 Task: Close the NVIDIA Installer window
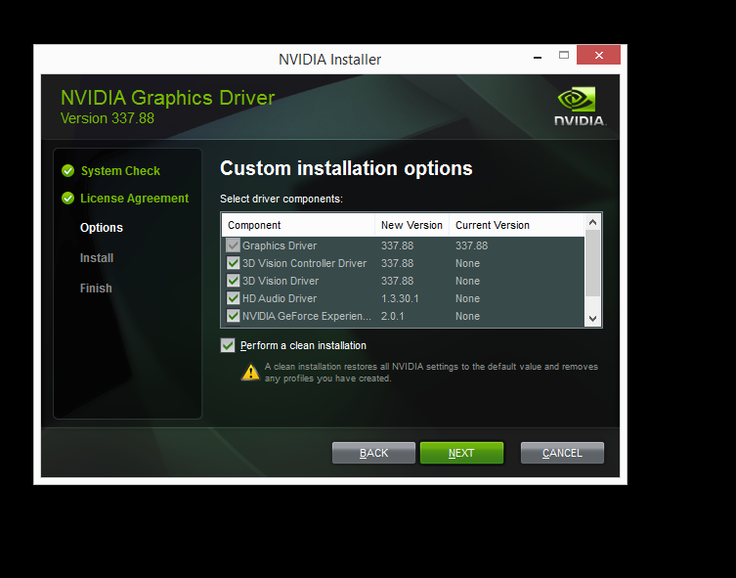598,55
